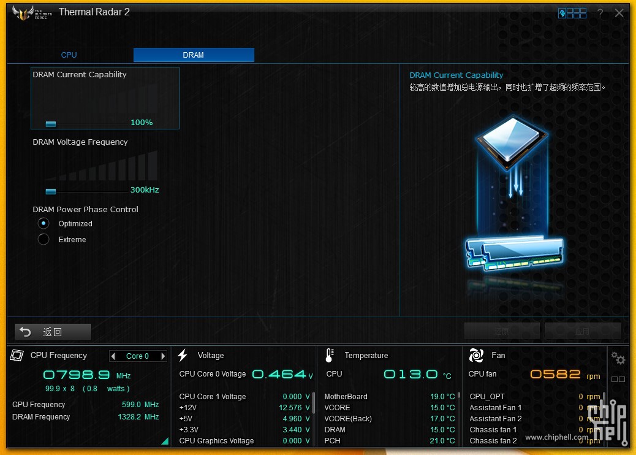Click the DRAM Voltage Frequency slider handle
The width and height of the screenshot is (636, 455).
pos(51,191)
